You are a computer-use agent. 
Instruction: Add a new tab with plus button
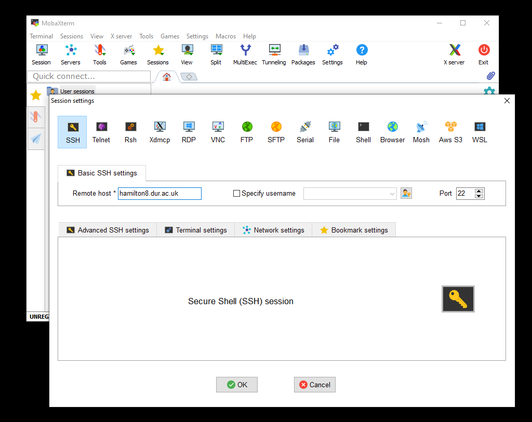pyautogui.click(x=189, y=77)
